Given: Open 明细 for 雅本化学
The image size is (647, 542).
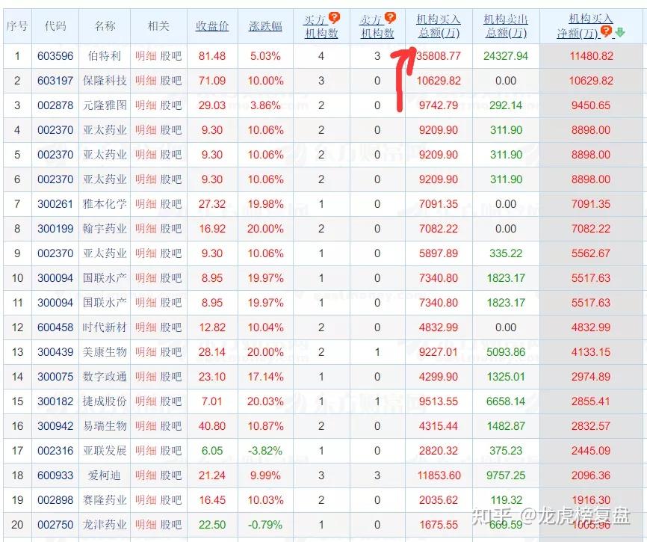Looking at the screenshot, I should [146, 204].
